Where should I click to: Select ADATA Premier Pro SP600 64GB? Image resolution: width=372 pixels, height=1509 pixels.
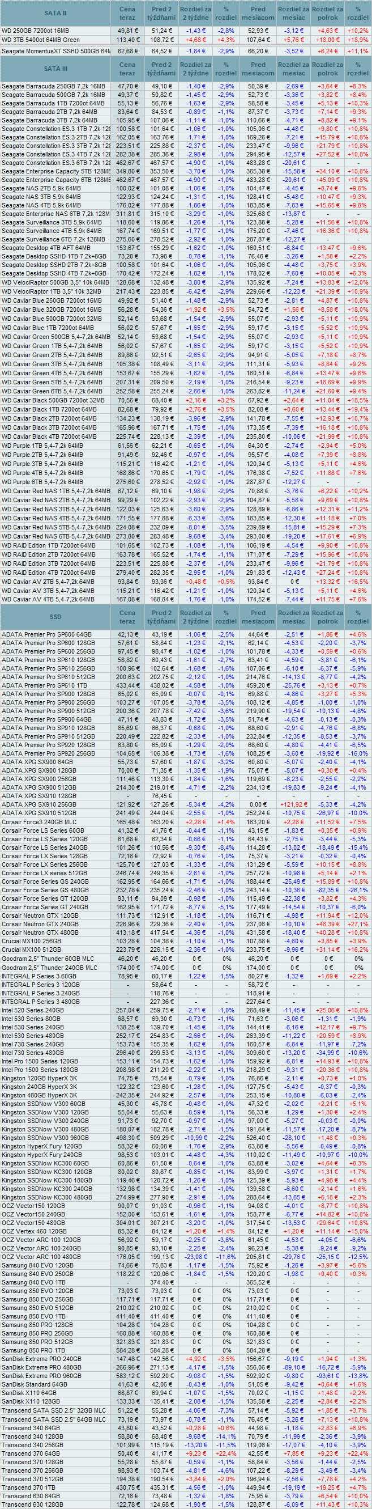[46, 634]
